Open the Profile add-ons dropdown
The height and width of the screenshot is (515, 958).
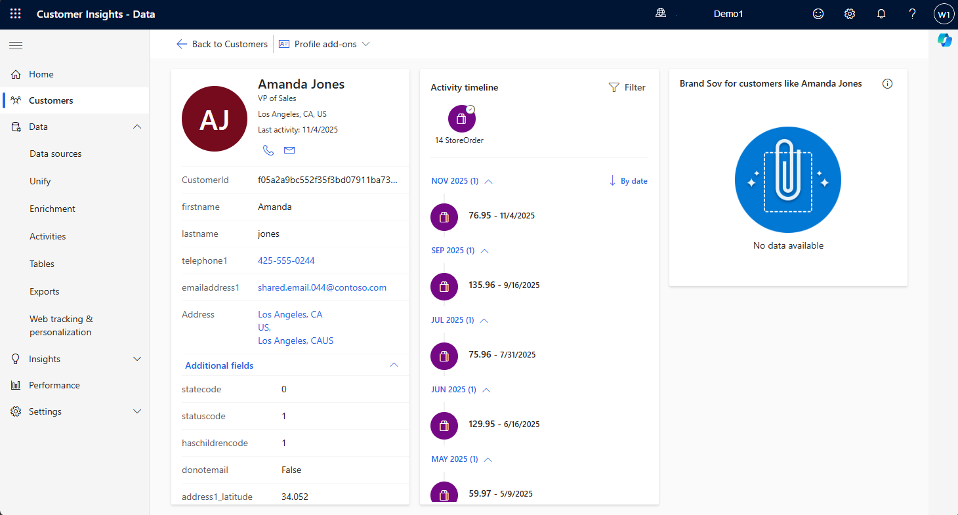325,44
